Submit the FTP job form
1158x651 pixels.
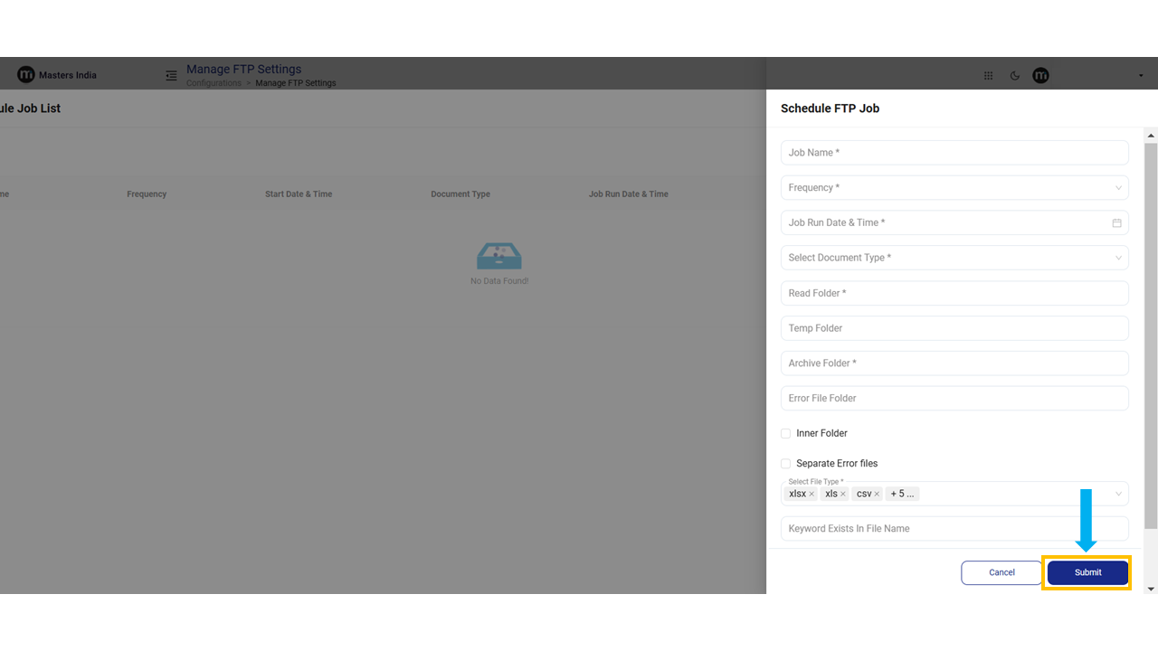[x=1087, y=572]
